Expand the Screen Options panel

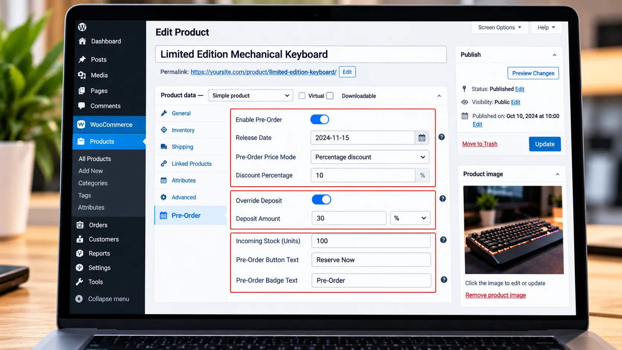click(500, 28)
